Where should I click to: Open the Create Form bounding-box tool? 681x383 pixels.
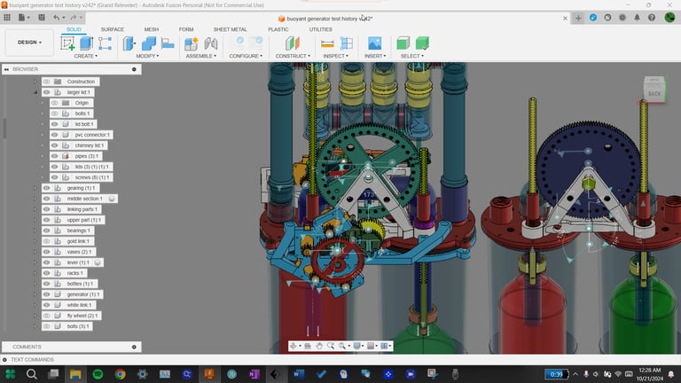pyautogui.click(x=105, y=43)
